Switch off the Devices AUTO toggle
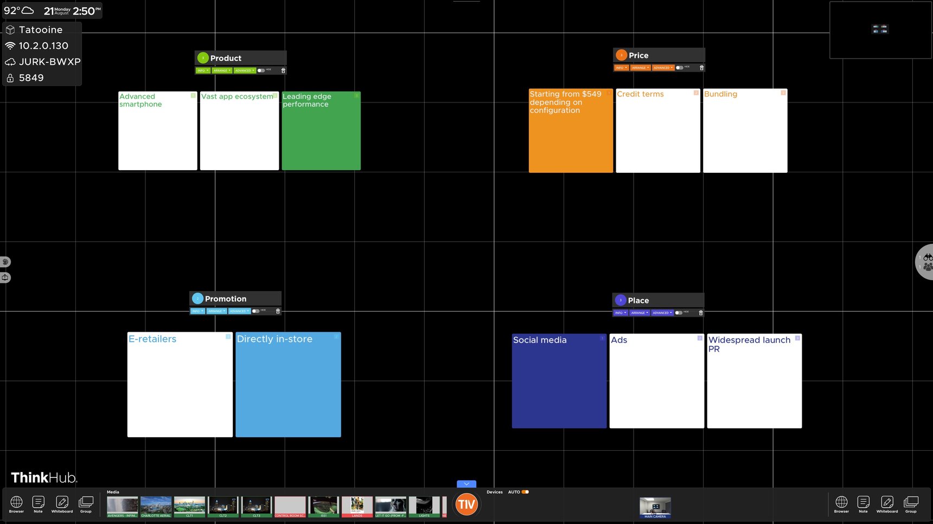This screenshot has width=933, height=524. point(525,492)
